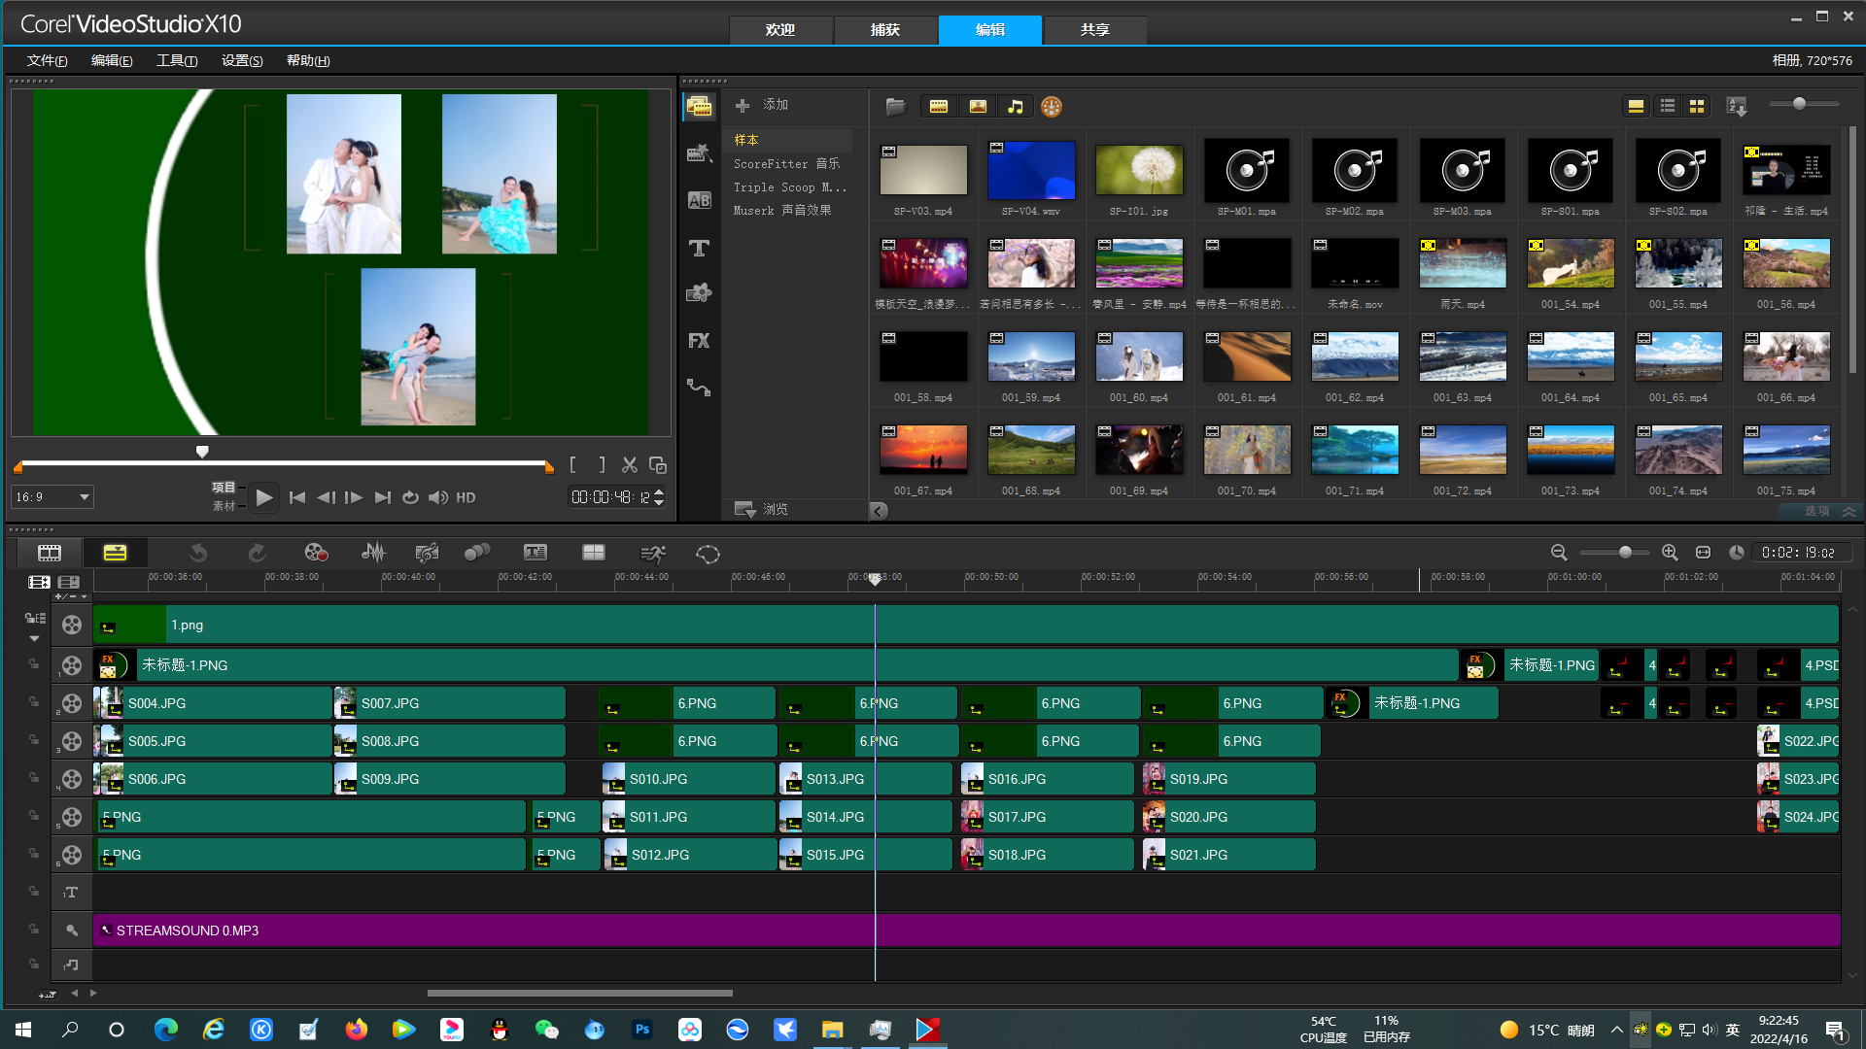The height and width of the screenshot is (1049, 1866).
Task: Switch to Timeline view
Action: 115,553
